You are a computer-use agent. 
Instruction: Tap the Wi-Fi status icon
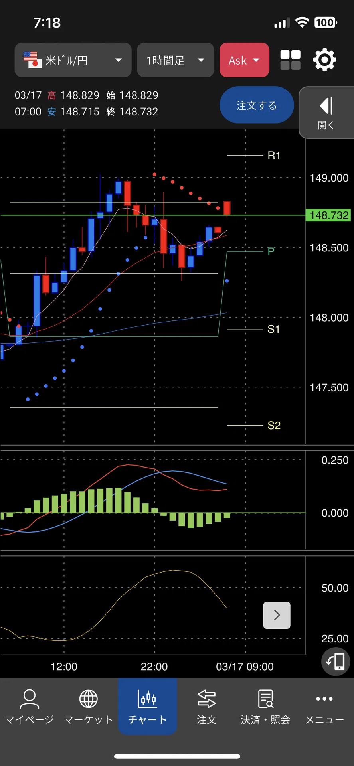pos(302,22)
